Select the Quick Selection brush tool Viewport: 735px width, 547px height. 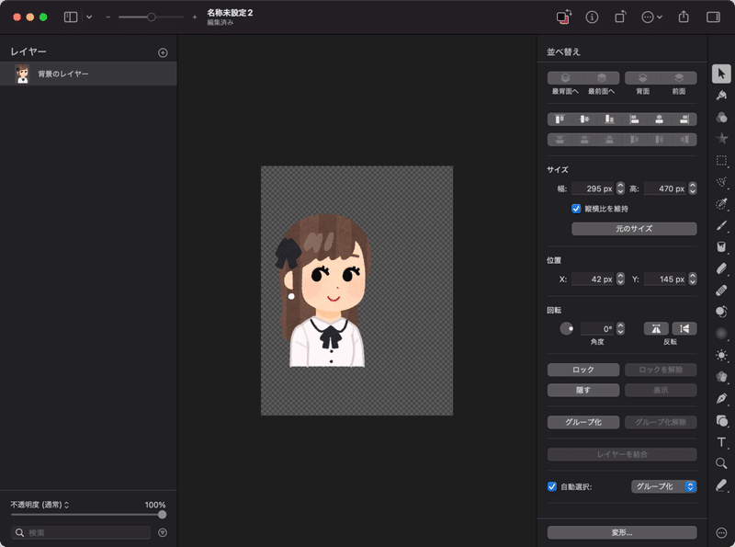(x=721, y=203)
